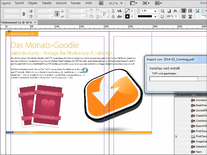Enable the Jump Object text wrap
The height and width of the screenshot is (155, 207).
(x=190, y=17)
